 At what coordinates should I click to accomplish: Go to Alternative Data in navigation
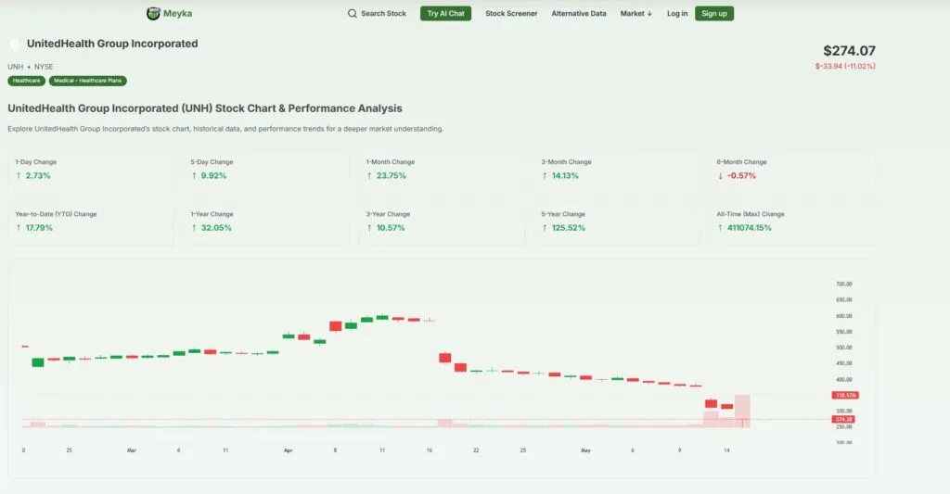click(x=579, y=14)
